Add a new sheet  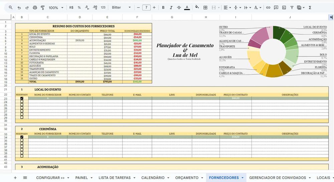(x=15, y=178)
